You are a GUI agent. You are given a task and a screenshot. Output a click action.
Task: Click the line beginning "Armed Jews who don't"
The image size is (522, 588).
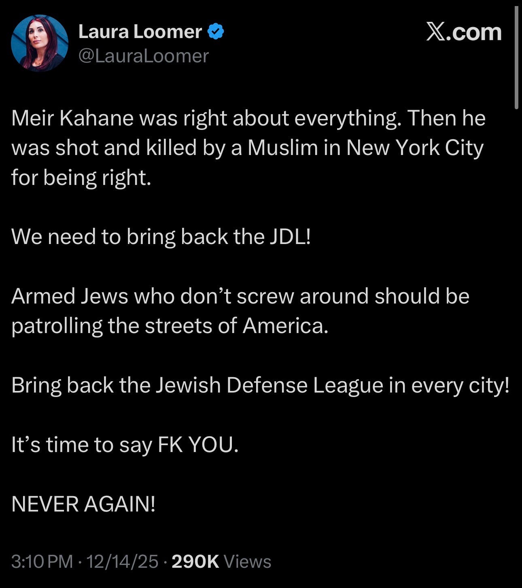240,296
